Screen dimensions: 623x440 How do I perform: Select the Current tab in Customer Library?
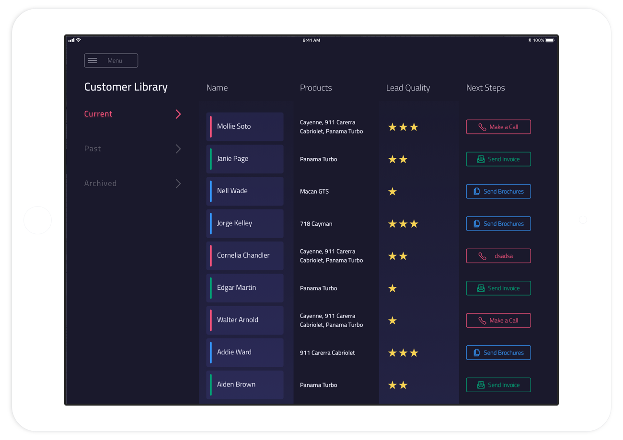[98, 114]
